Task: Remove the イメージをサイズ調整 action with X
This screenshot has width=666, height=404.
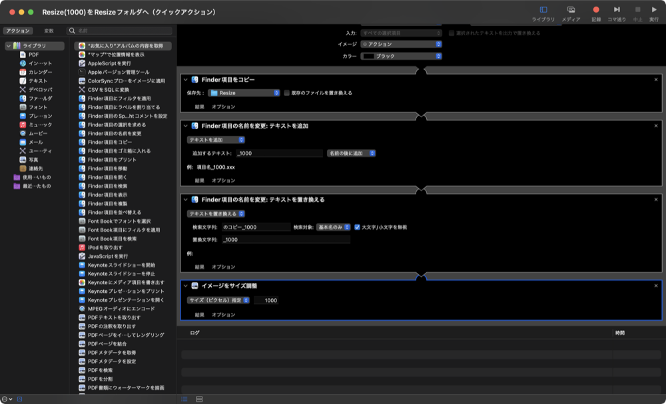Action: (656, 286)
